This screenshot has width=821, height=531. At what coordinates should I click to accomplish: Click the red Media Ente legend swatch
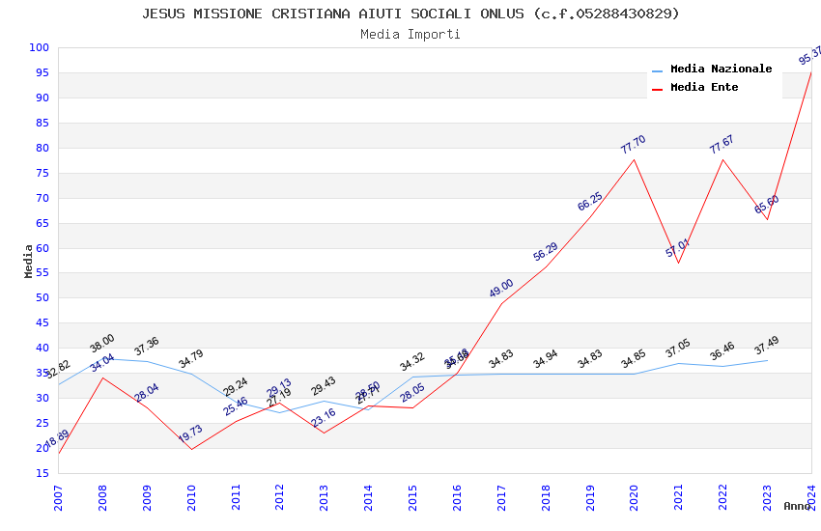pos(657,90)
